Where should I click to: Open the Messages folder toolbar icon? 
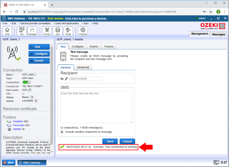[x=32, y=31]
